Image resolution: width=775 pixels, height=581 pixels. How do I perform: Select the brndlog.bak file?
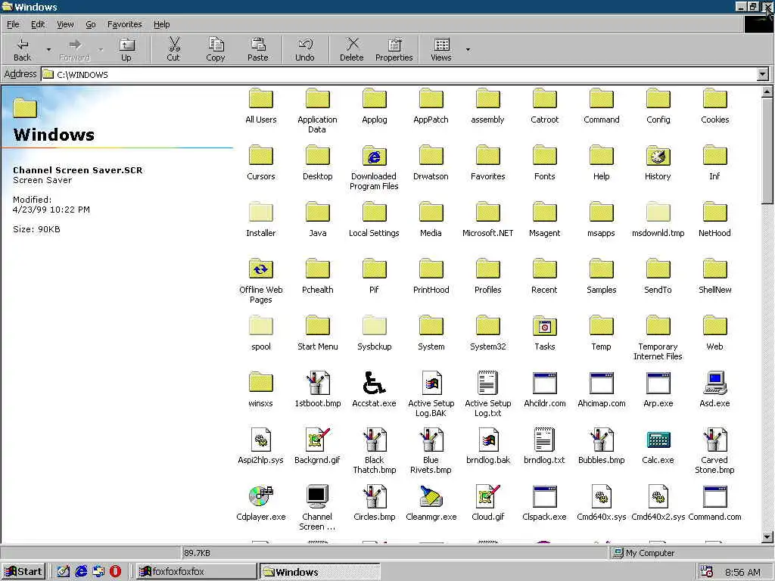coord(488,446)
